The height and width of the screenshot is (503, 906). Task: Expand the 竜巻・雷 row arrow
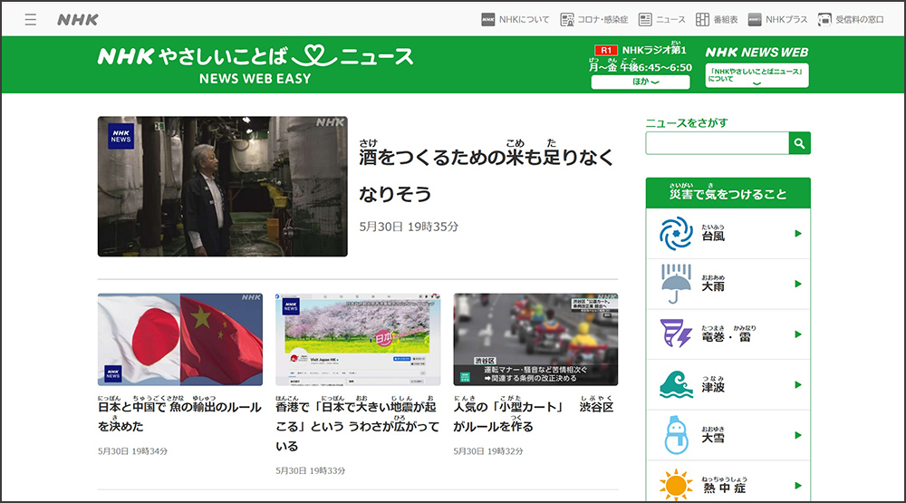pos(798,334)
